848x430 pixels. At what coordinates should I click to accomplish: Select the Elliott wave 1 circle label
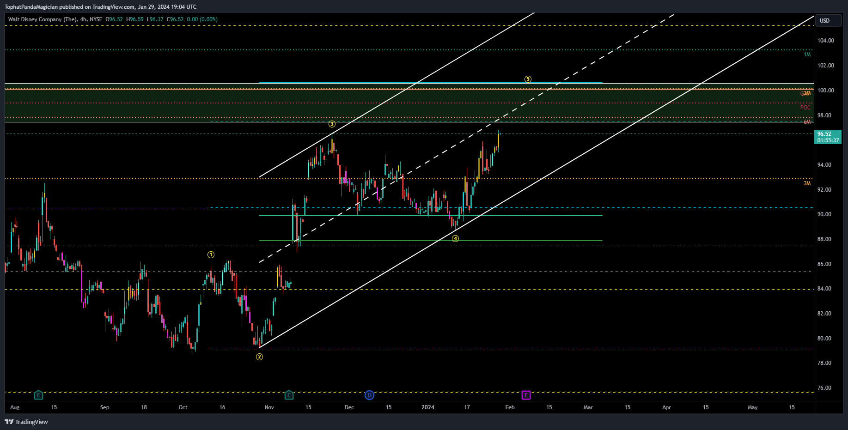(x=211, y=254)
